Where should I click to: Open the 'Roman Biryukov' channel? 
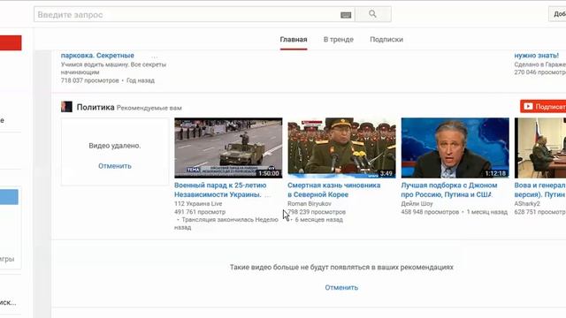pos(310,204)
